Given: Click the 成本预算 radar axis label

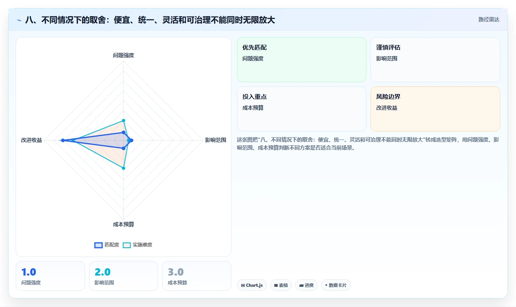Looking at the screenshot, I should click(123, 224).
